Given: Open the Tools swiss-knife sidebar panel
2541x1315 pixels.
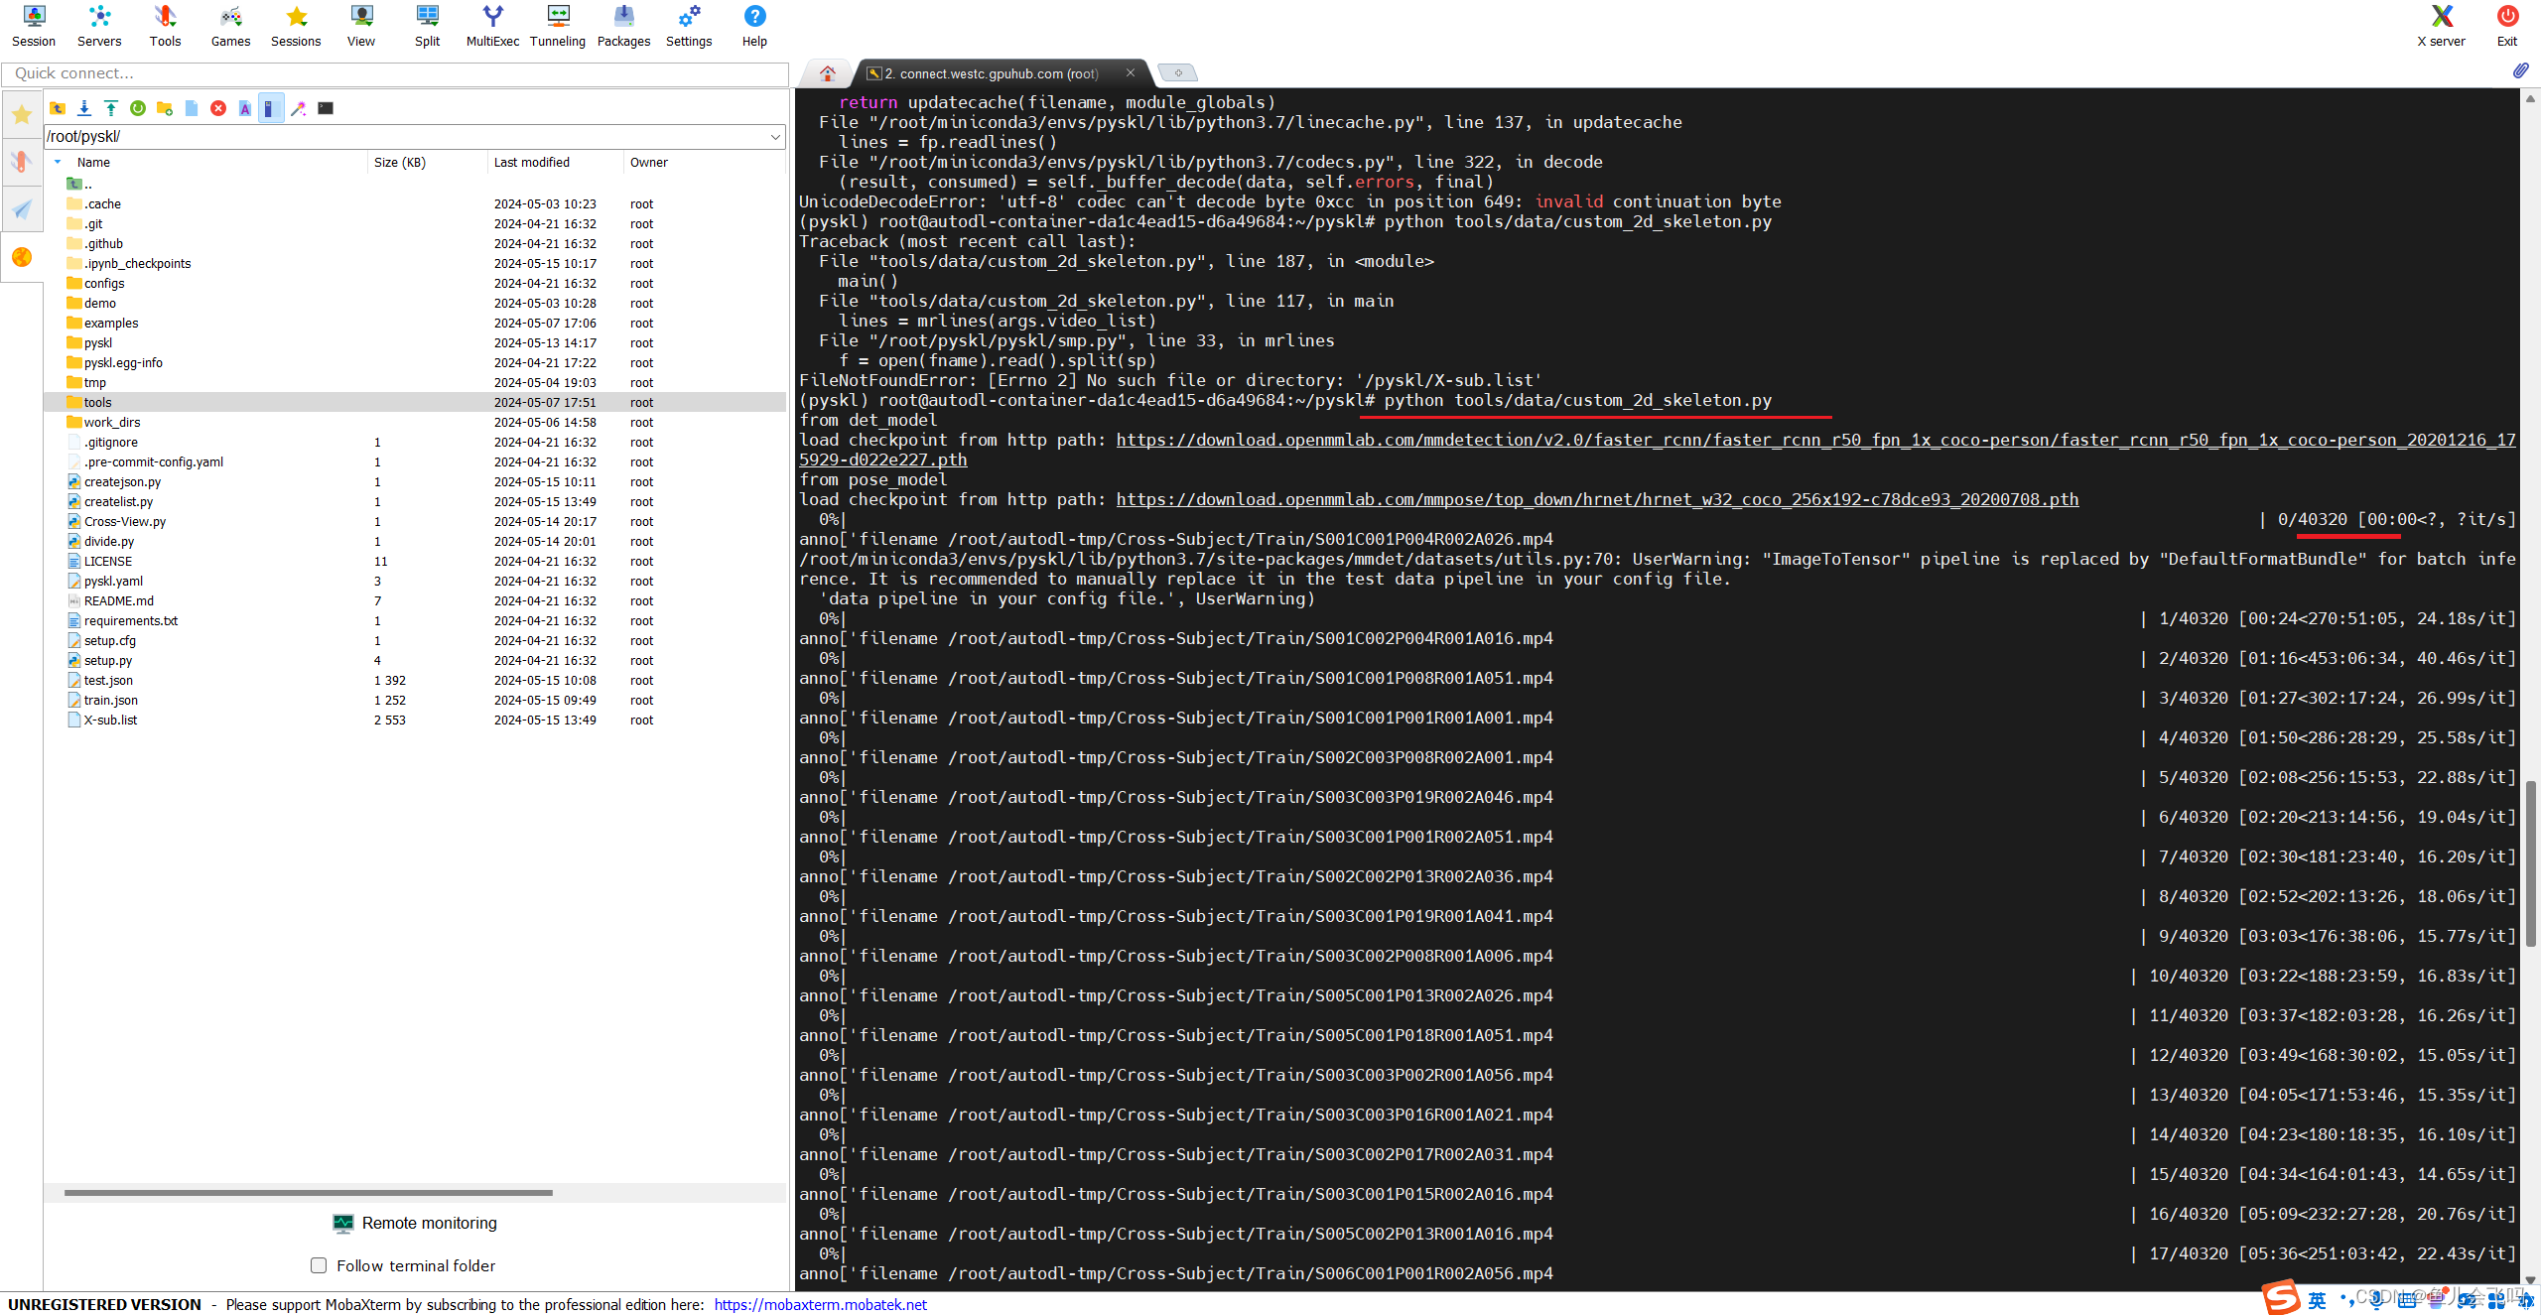Looking at the screenshot, I should click(21, 161).
